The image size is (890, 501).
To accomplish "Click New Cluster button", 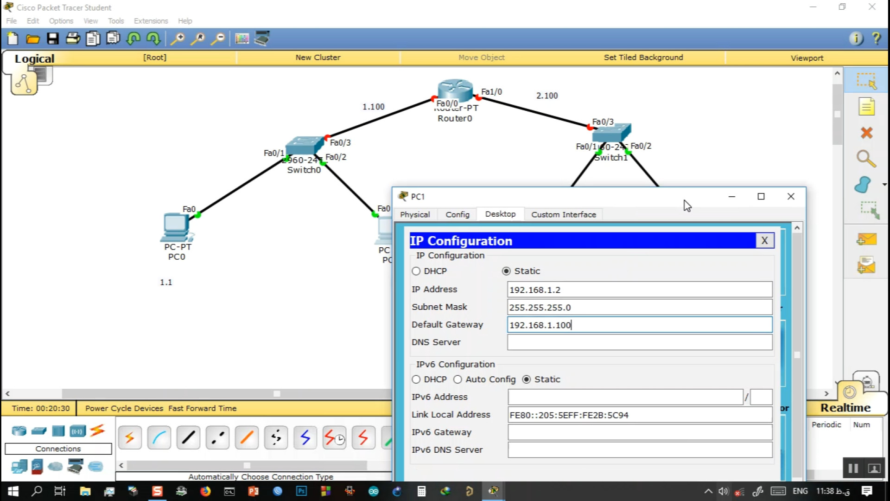I will pyautogui.click(x=318, y=58).
